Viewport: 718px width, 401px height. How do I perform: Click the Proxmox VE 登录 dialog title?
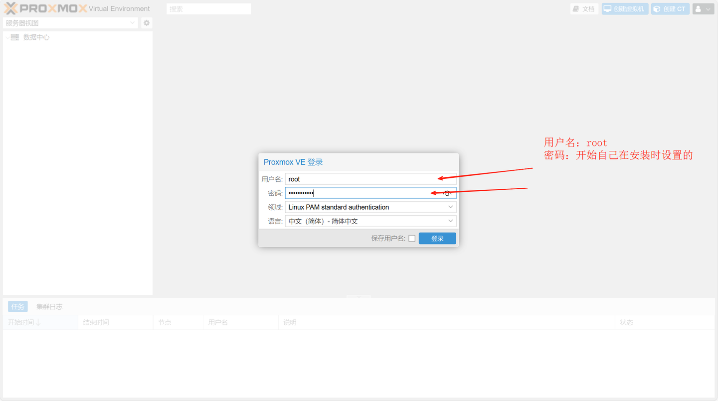coord(293,162)
